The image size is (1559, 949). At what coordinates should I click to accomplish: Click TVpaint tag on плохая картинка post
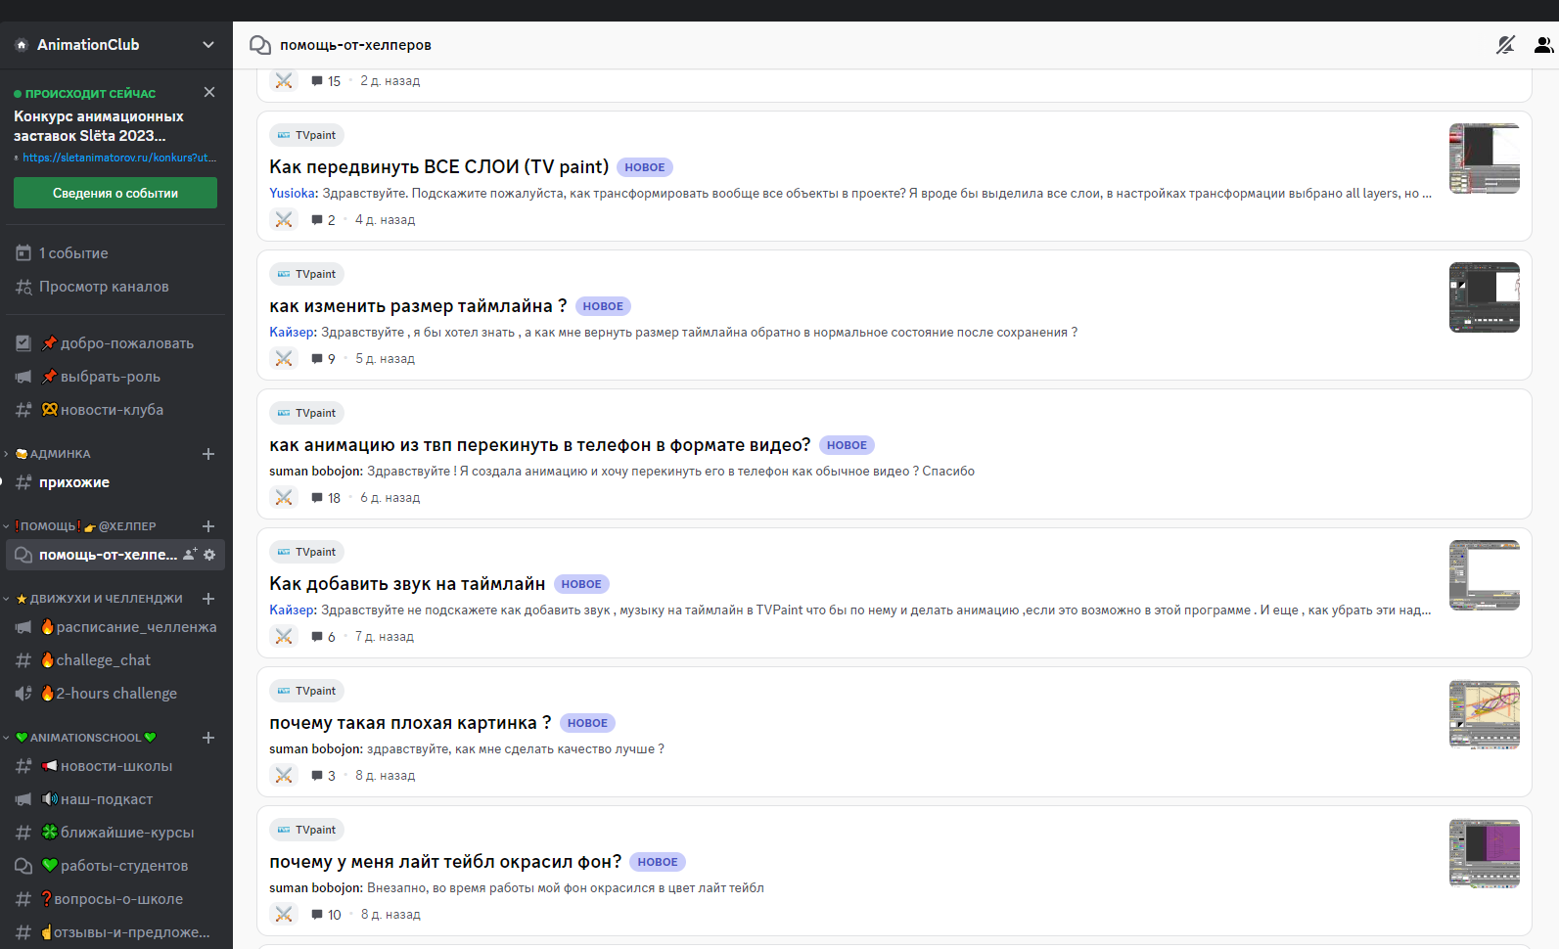click(306, 691)
